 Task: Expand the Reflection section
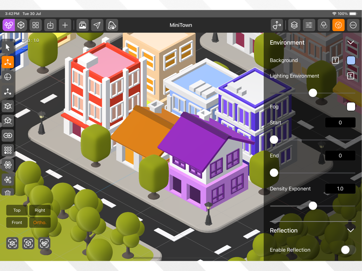tap(351, 230)
